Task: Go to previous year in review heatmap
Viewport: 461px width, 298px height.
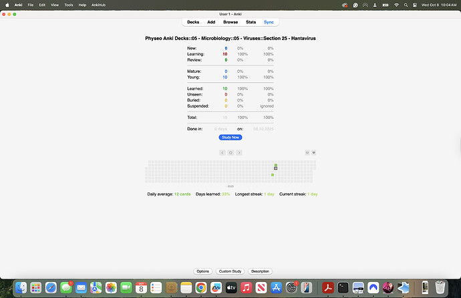Action: click(x=222, y=152)
